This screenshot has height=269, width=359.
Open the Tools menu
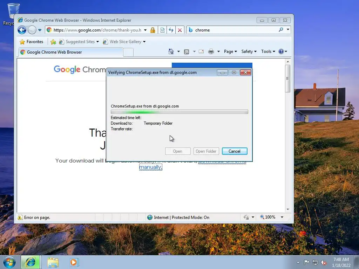click(268, 51)
